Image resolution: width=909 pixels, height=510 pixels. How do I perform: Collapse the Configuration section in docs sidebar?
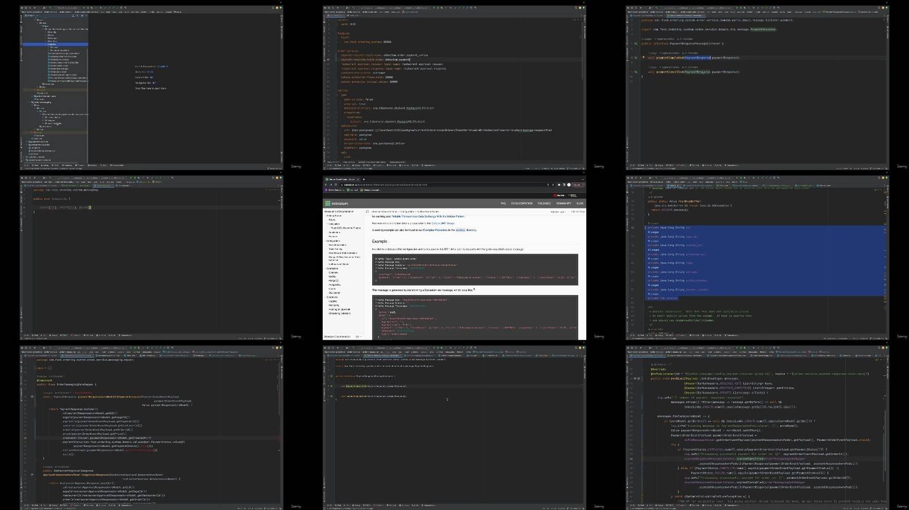click(326, 241)
